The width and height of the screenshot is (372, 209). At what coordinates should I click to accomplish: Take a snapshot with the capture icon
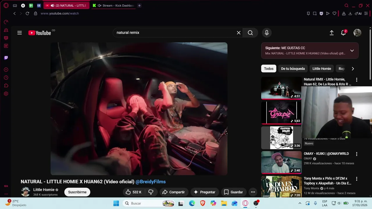click(x=315, y=13)
